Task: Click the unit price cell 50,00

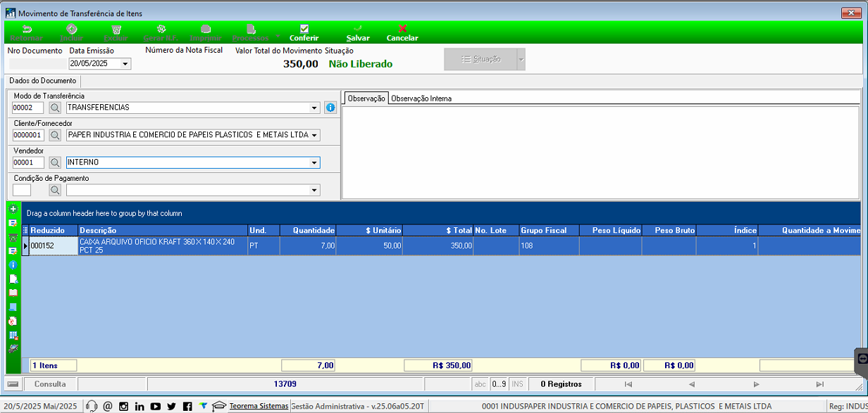Action: point(369,246)
